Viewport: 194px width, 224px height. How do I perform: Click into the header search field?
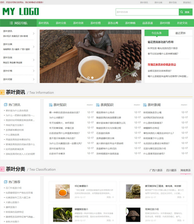(x=147, y=12)
